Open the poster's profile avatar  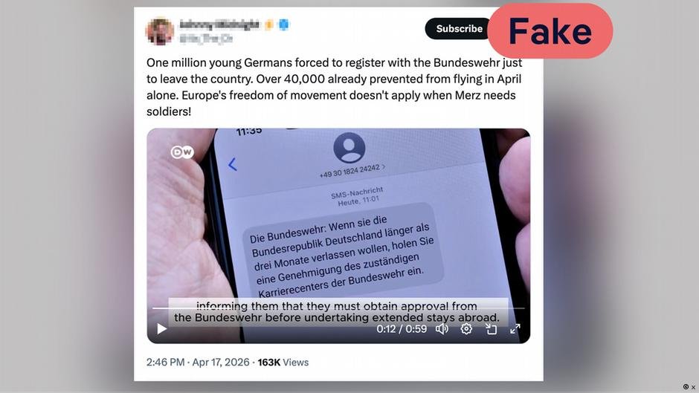[160, 30]
